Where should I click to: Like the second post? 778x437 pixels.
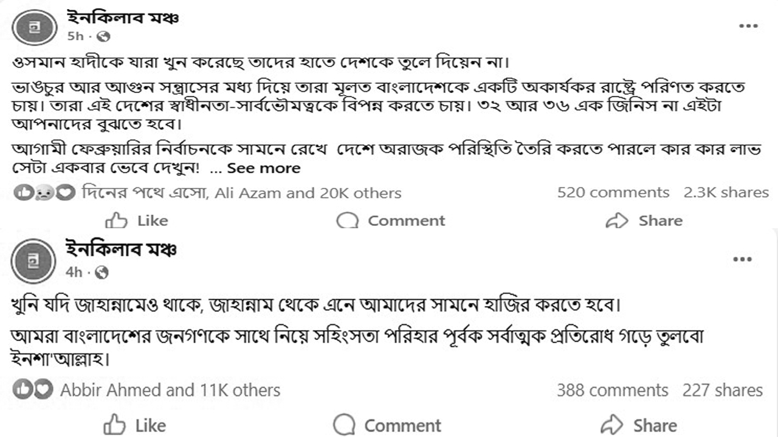135,425
